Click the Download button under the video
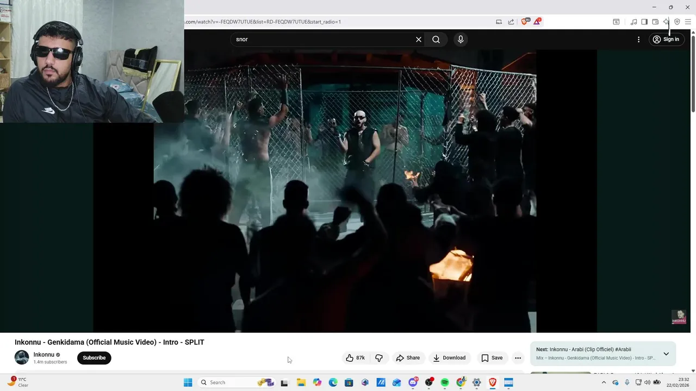The height and width of the screenshot is (391, 696). click(x=449, y=358)
